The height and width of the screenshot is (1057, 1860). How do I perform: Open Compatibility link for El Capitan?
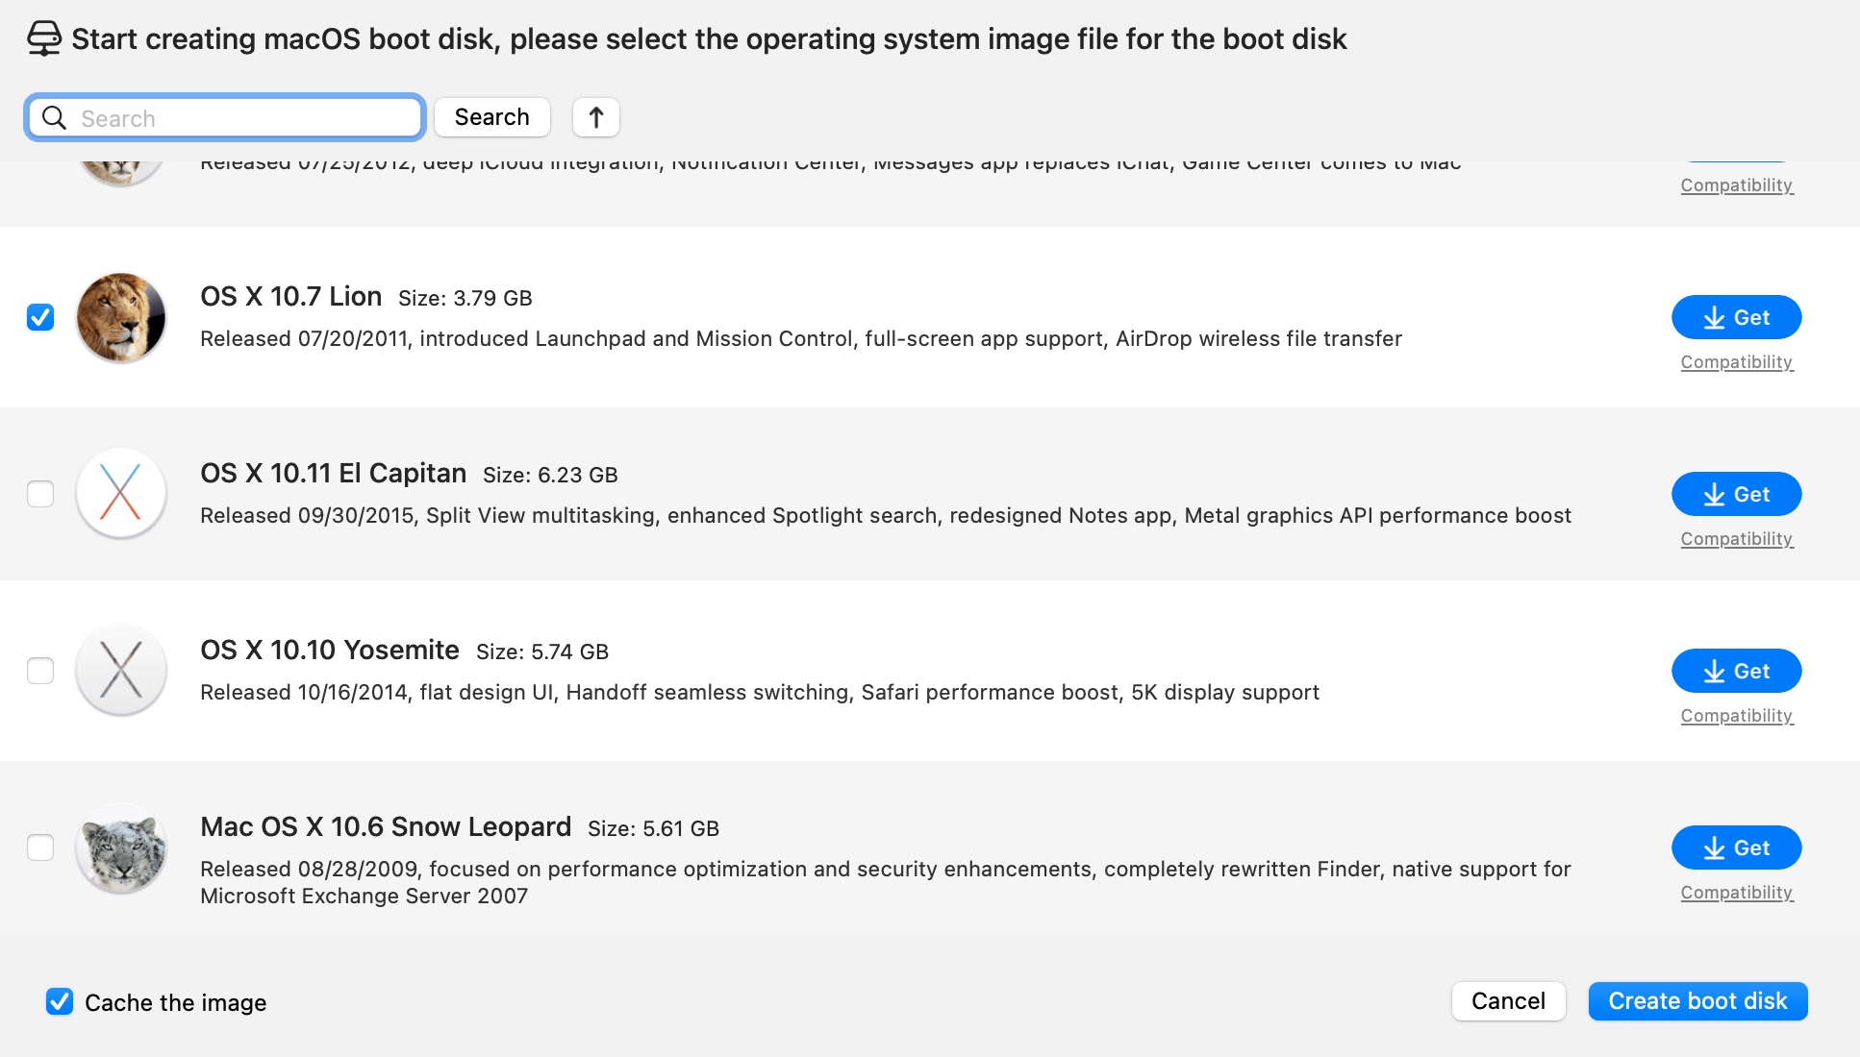click(1736, 539)
